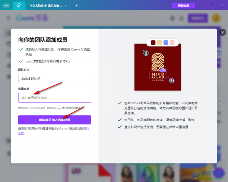Open a new tab with the plus icon
Viewport: 228px width, 182px height.
pos(76,5)
